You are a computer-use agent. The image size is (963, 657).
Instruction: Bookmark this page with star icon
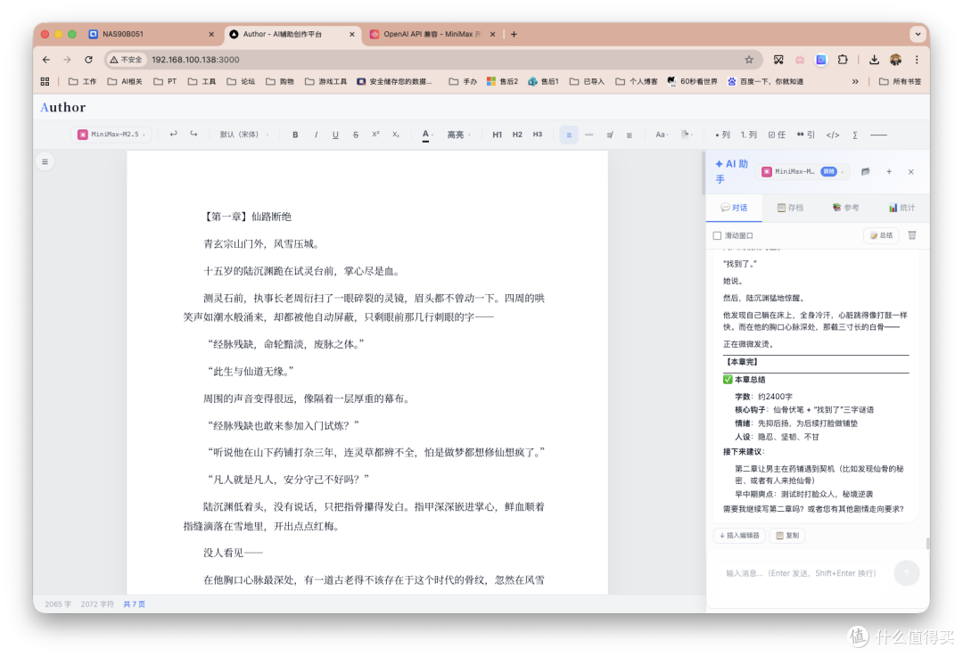tap(749, 60)
